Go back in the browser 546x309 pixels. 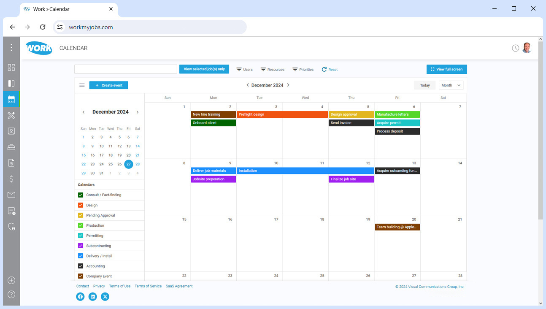[12, 27]
